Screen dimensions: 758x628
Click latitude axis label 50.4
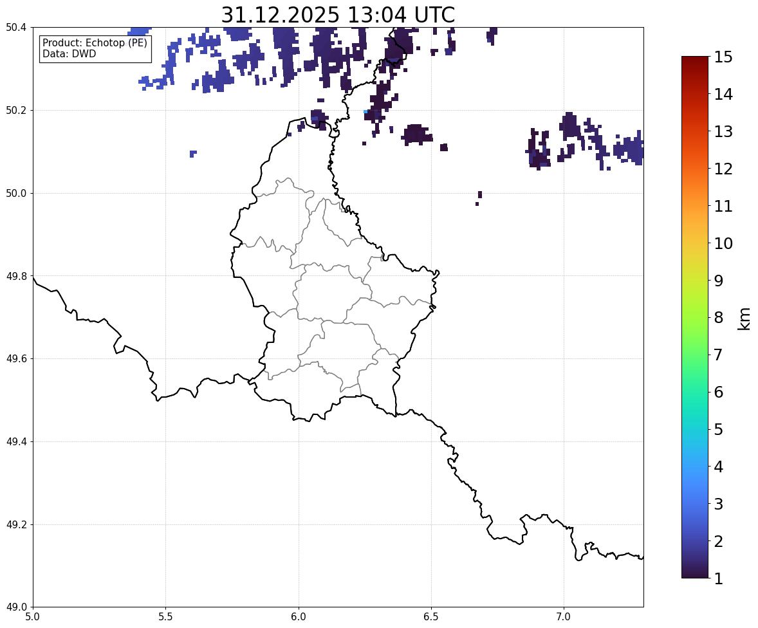pyautogui.click(x=16, y=28)
